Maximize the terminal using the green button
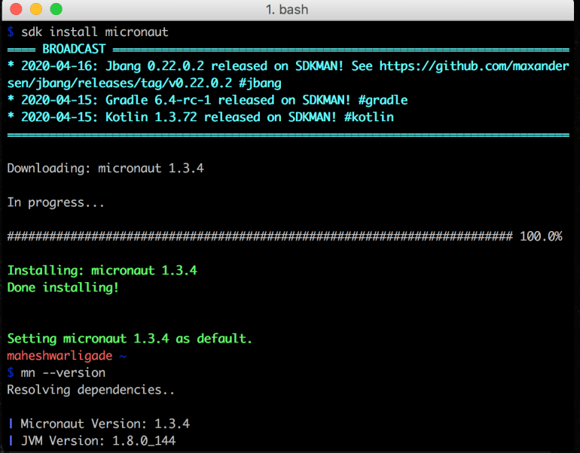The image size is (580, 453). 56,8
